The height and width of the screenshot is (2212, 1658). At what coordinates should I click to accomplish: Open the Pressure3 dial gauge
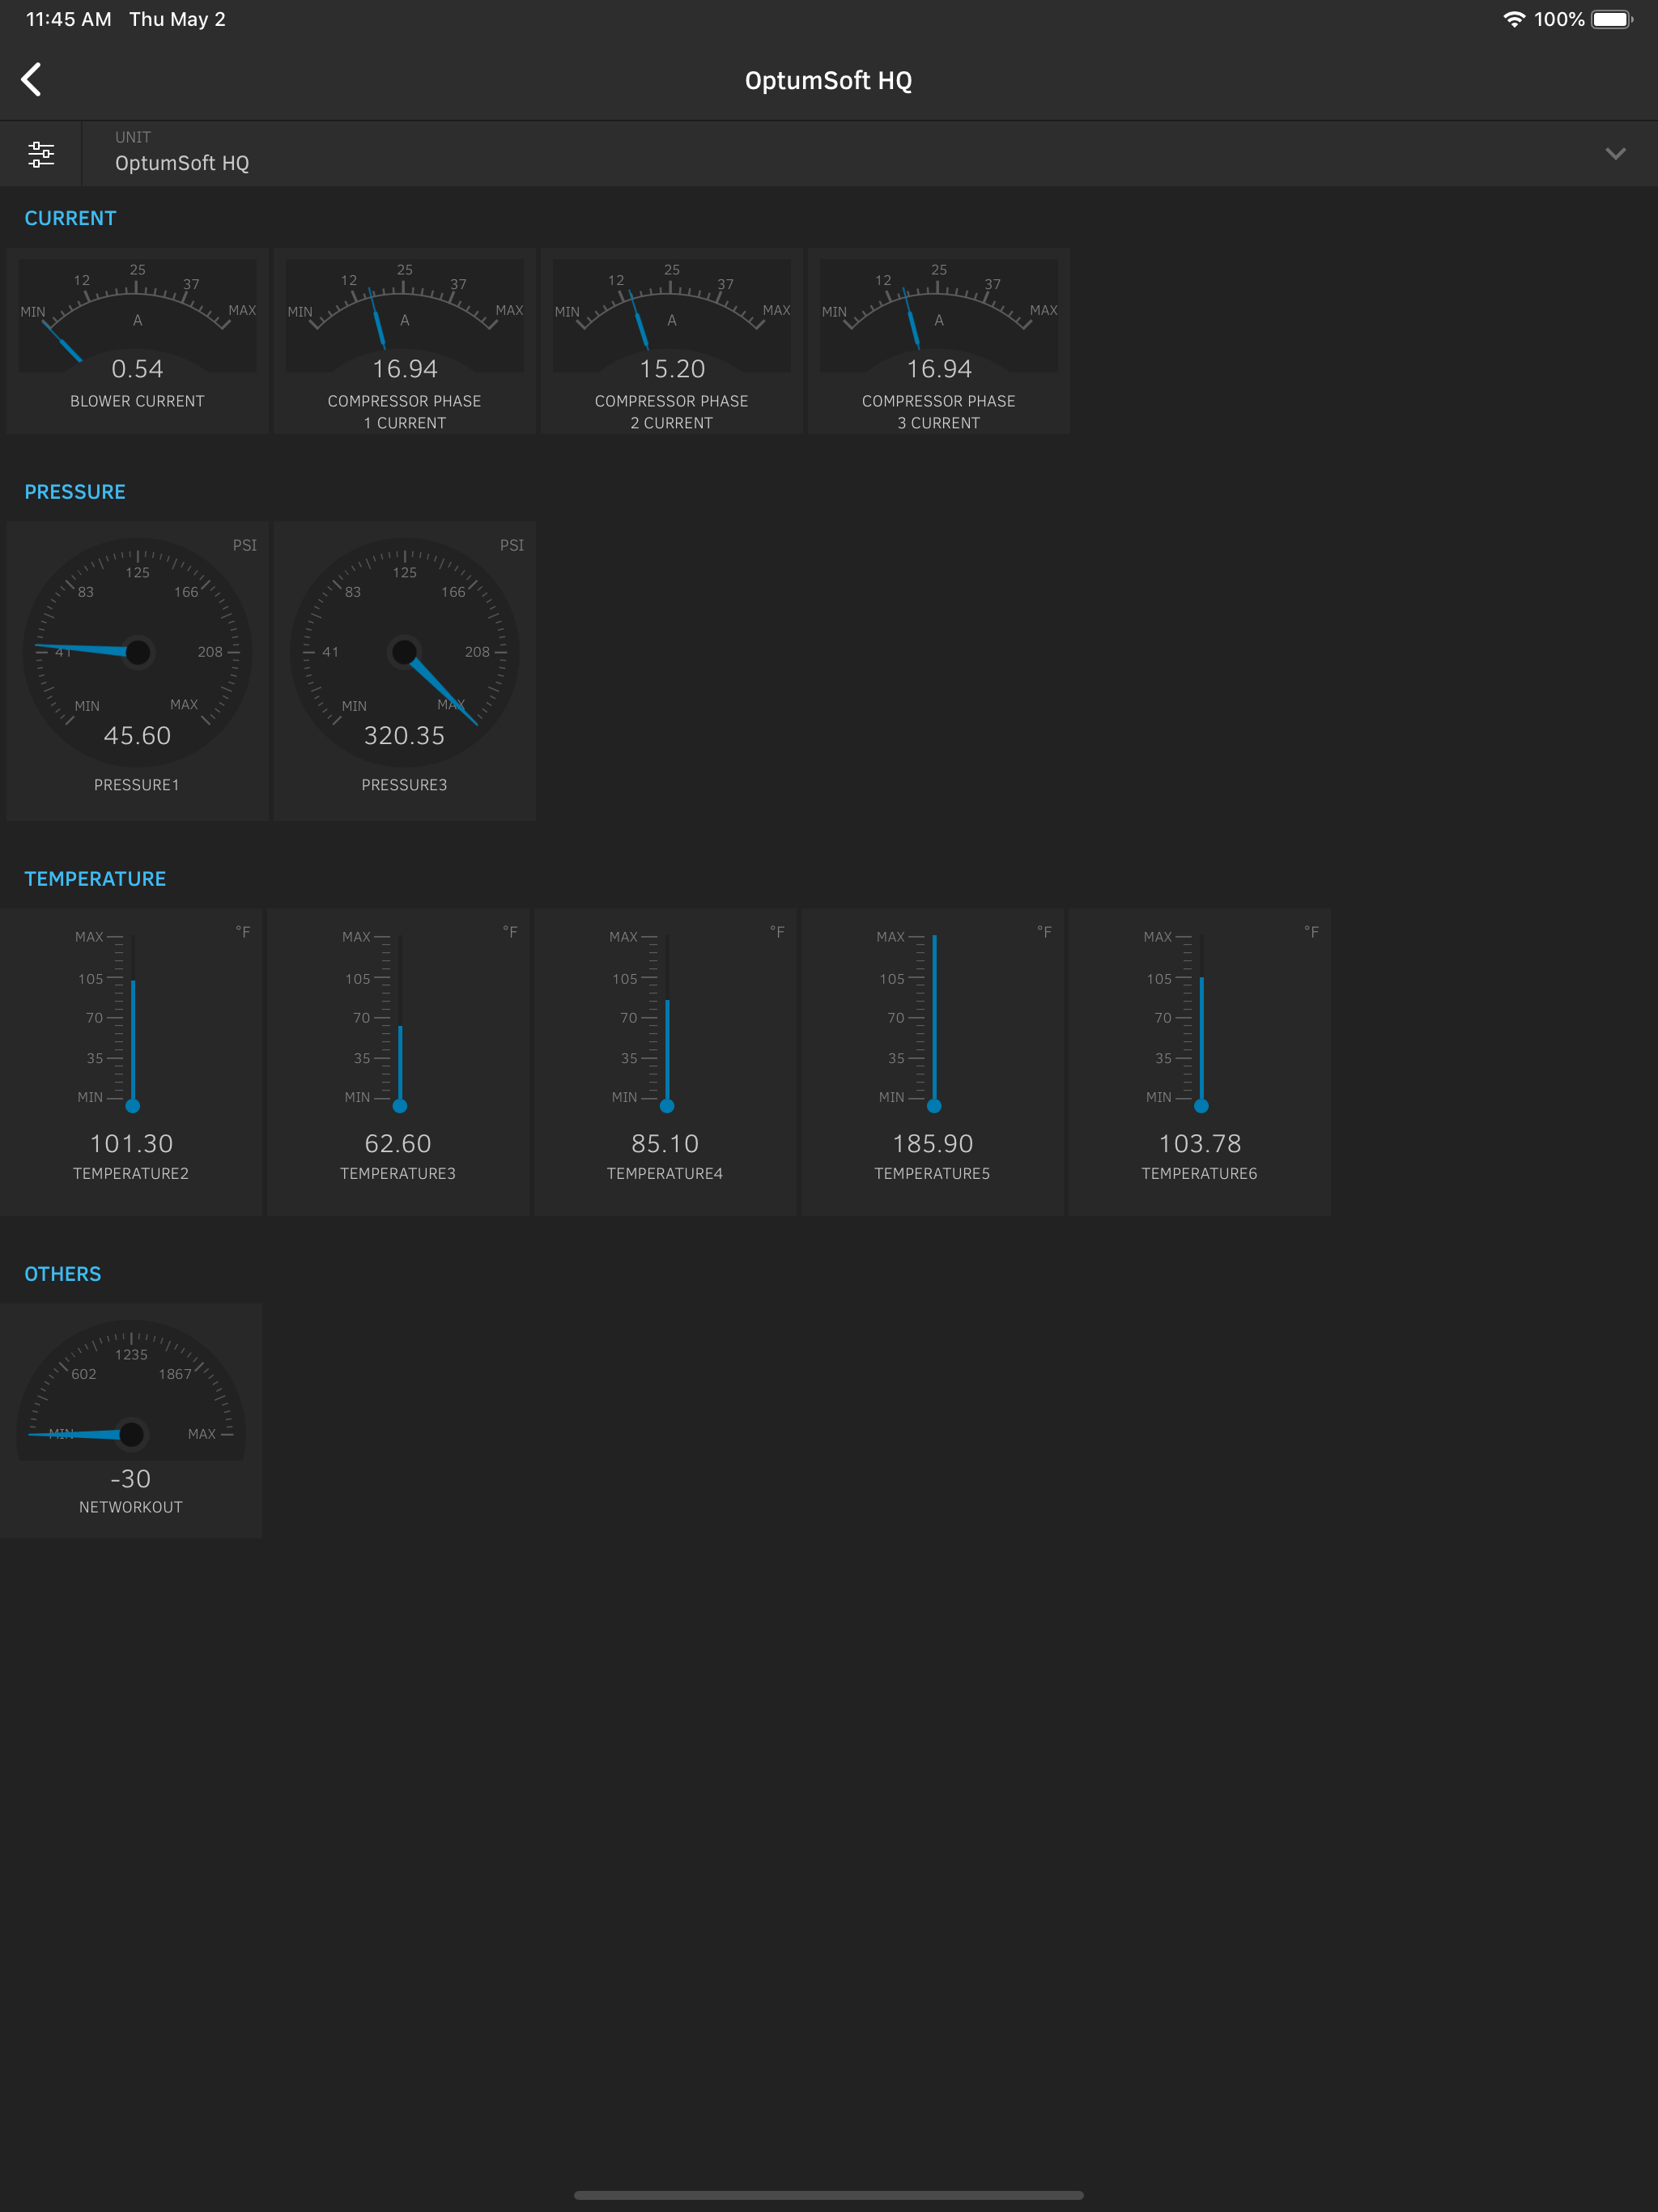(x=404, y=671)
